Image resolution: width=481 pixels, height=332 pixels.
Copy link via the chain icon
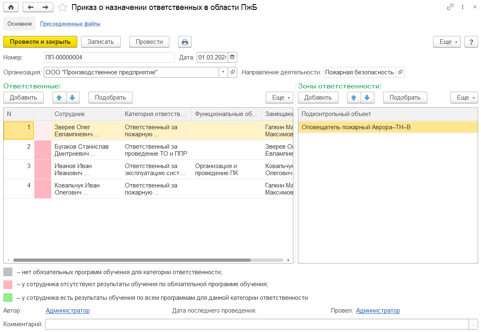[450, 7]
